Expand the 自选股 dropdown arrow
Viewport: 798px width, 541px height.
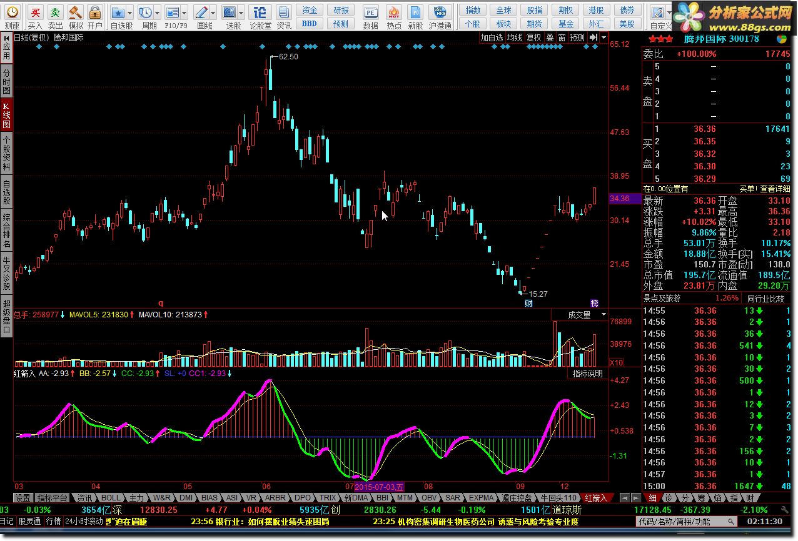[x=129, y=12]
